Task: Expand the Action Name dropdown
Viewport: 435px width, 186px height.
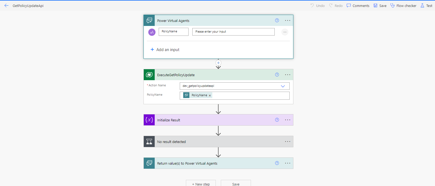Action: point(283,86)
